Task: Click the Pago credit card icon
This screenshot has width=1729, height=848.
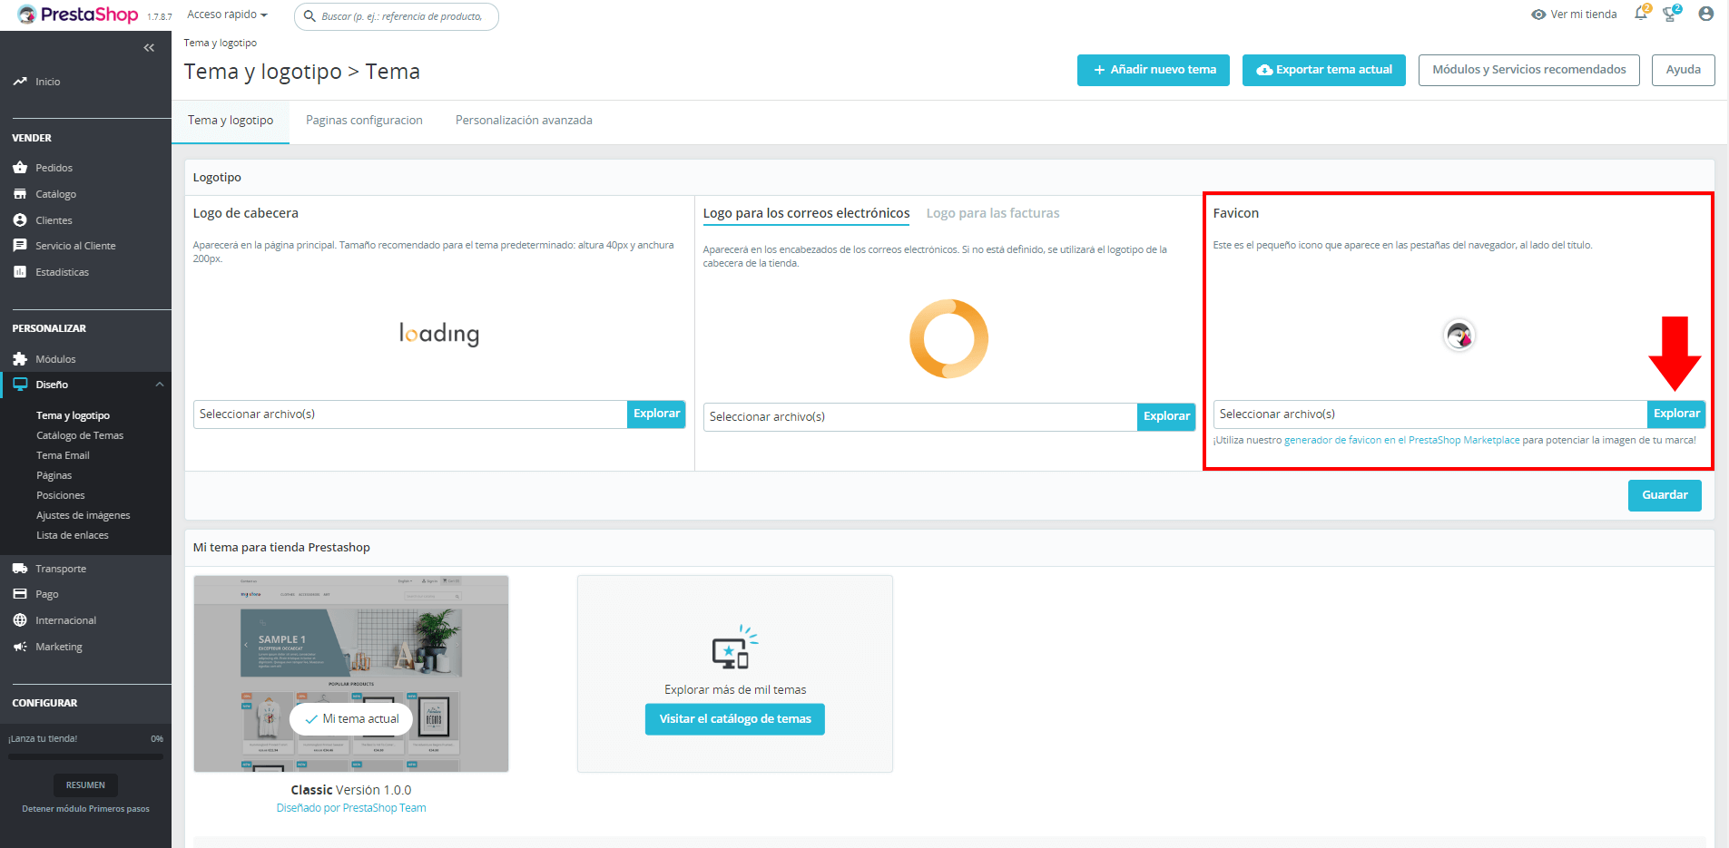Action: (20, 594)
